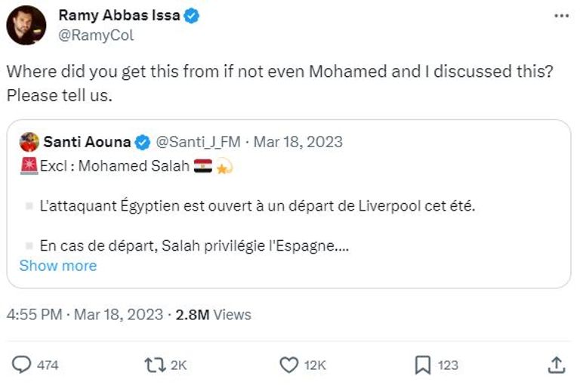Screen dimensions: 580x385
Task: Bookmark this tweet
Action: coord(423,365)
